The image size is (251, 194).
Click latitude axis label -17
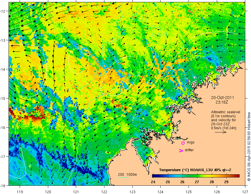tap(3, 157)
